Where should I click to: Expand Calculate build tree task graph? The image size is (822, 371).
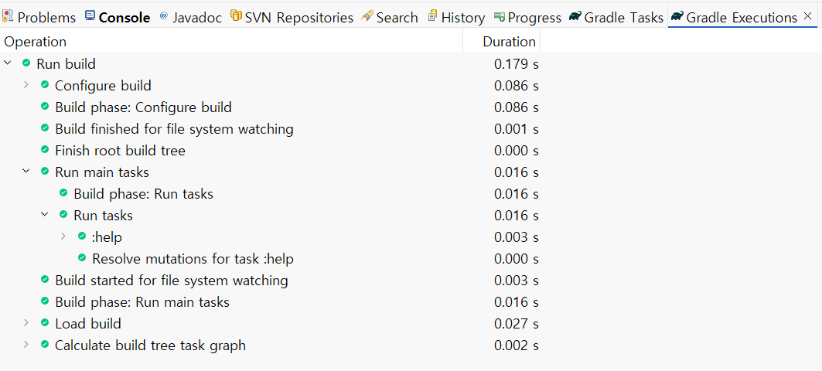(26, 345)
